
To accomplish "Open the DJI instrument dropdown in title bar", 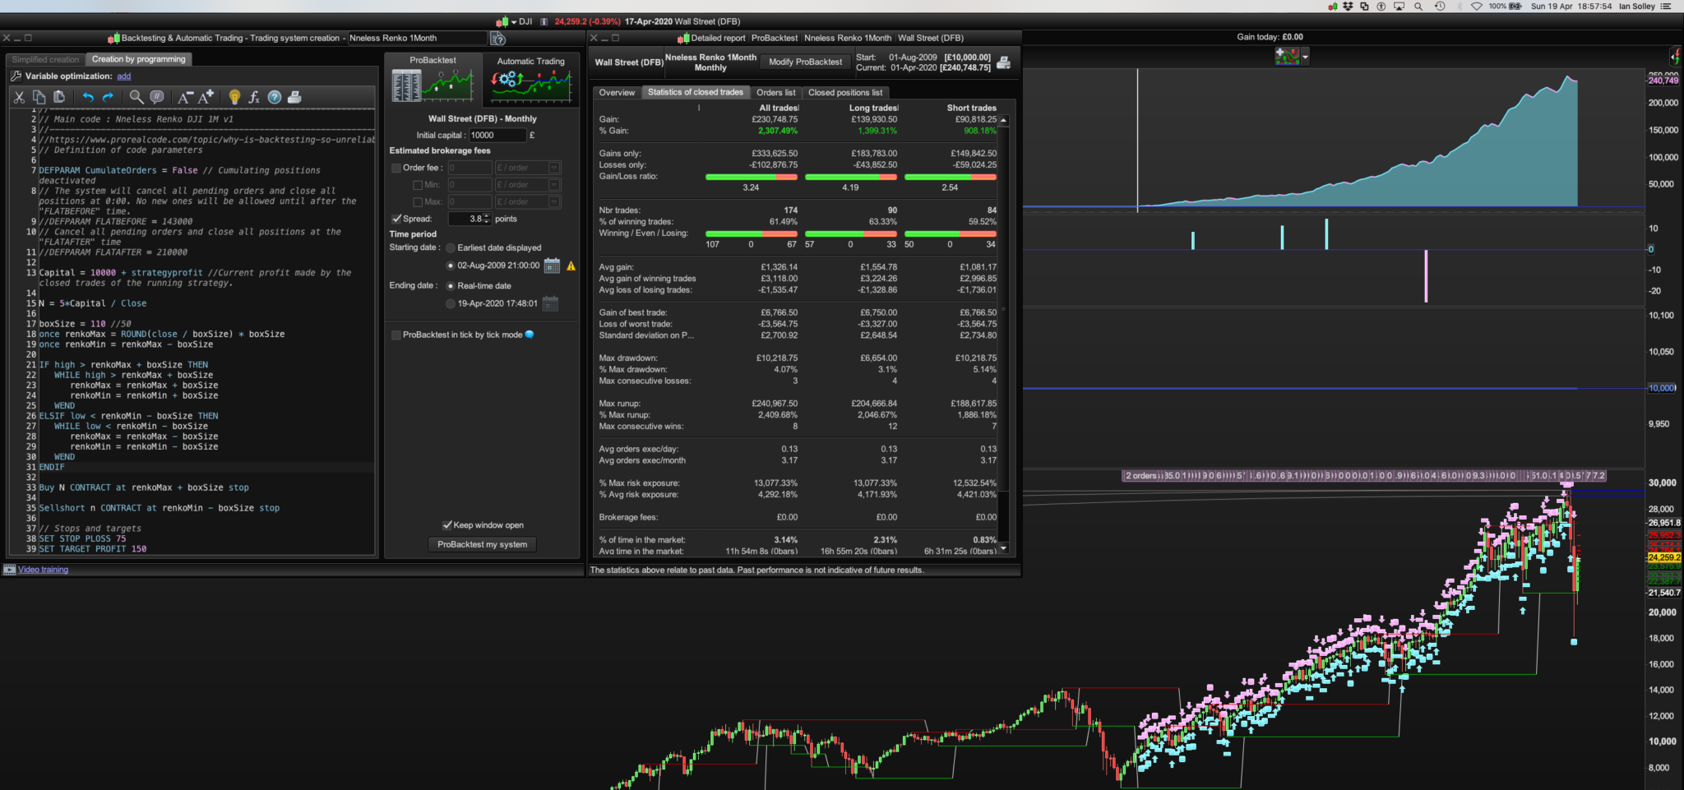I will coord(514,22).
